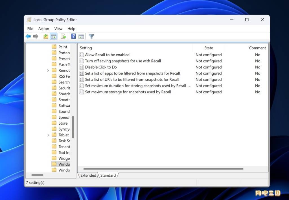Select Turn off saving snapshots for Recall
This screenshot has width=289, height=200.
click(x=123, y=61)
